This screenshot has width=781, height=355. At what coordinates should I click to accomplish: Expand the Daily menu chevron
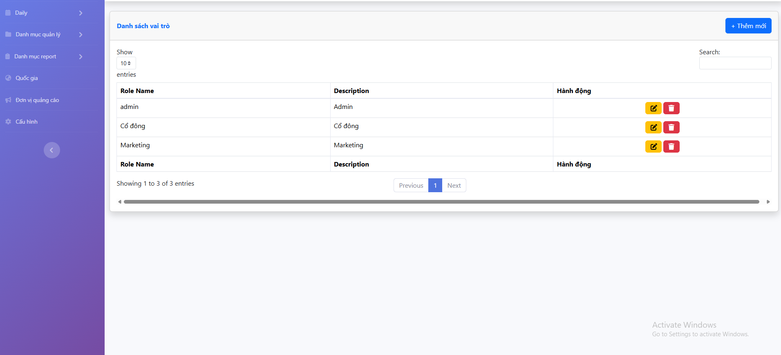tap(81, 13)
